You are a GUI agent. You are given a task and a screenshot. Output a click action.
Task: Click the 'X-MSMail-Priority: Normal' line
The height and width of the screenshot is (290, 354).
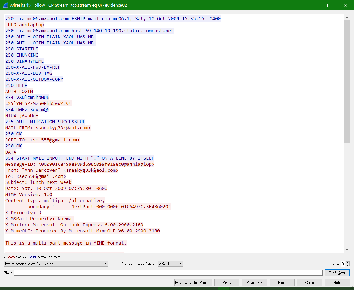[40, 219]
